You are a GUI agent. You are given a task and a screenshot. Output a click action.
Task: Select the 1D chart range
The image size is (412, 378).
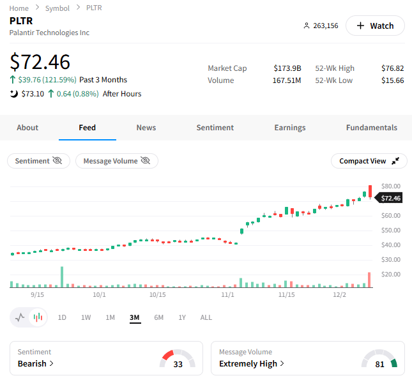tap(62, 317)
